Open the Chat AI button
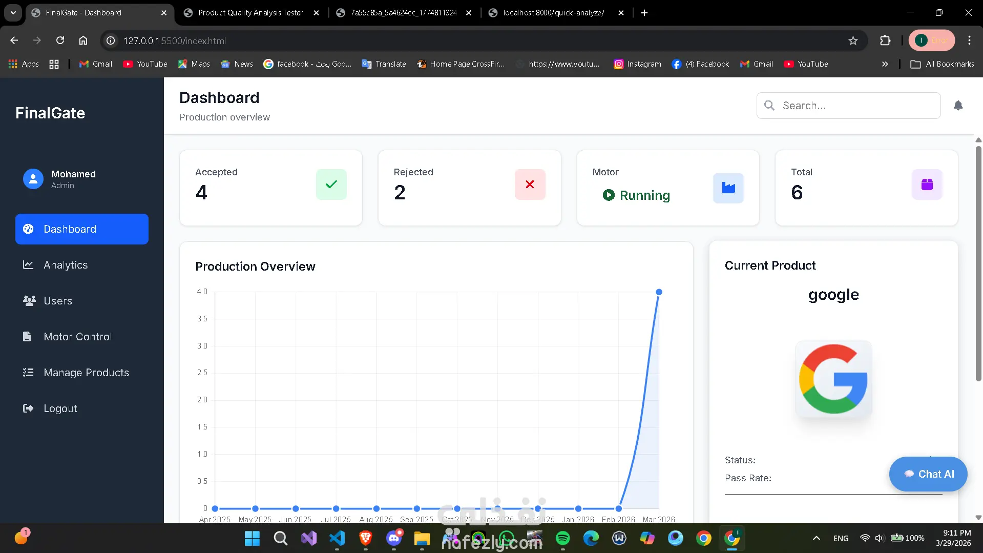The width and height of the screenshot is (983, 553). pyautogui.click(x=928, y=474)
